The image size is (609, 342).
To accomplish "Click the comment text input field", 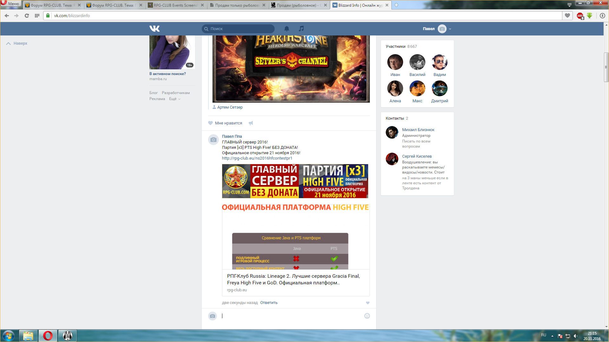I will click(291, 316).
